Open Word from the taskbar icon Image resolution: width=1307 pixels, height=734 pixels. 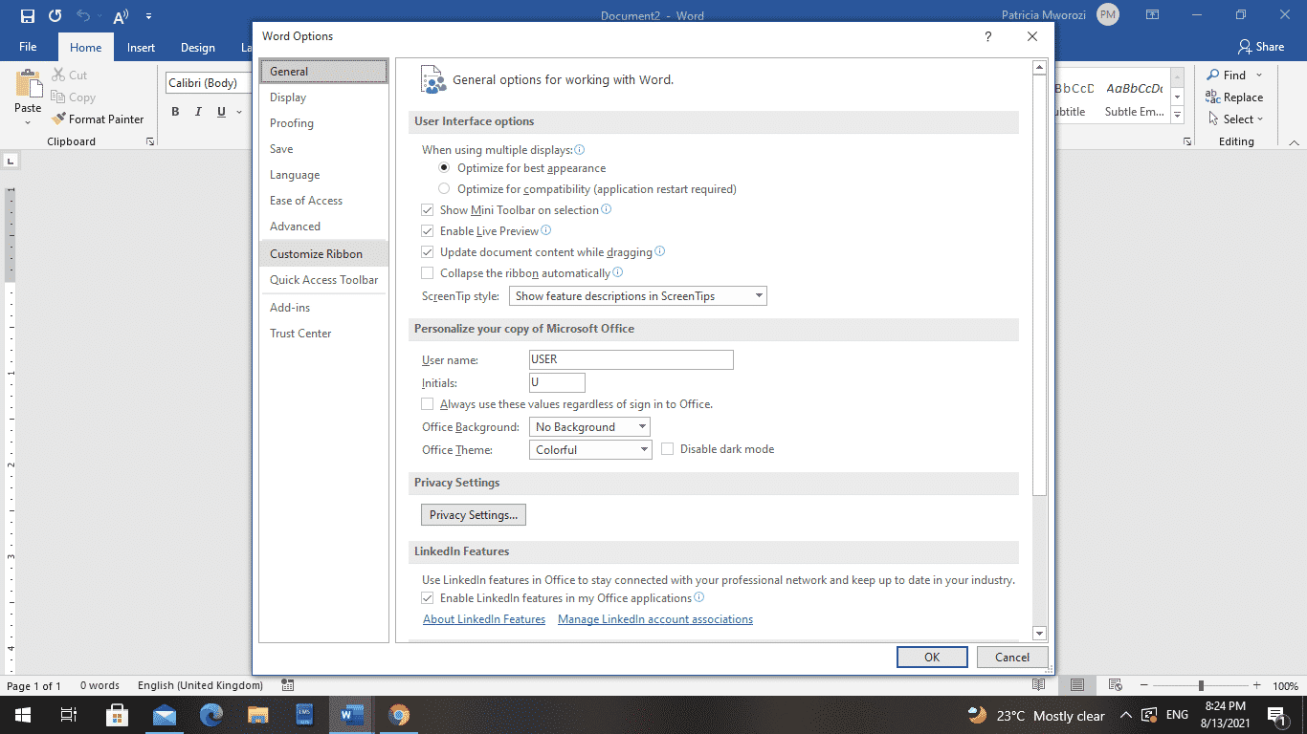pyautogui.click(x=351, y=715)
